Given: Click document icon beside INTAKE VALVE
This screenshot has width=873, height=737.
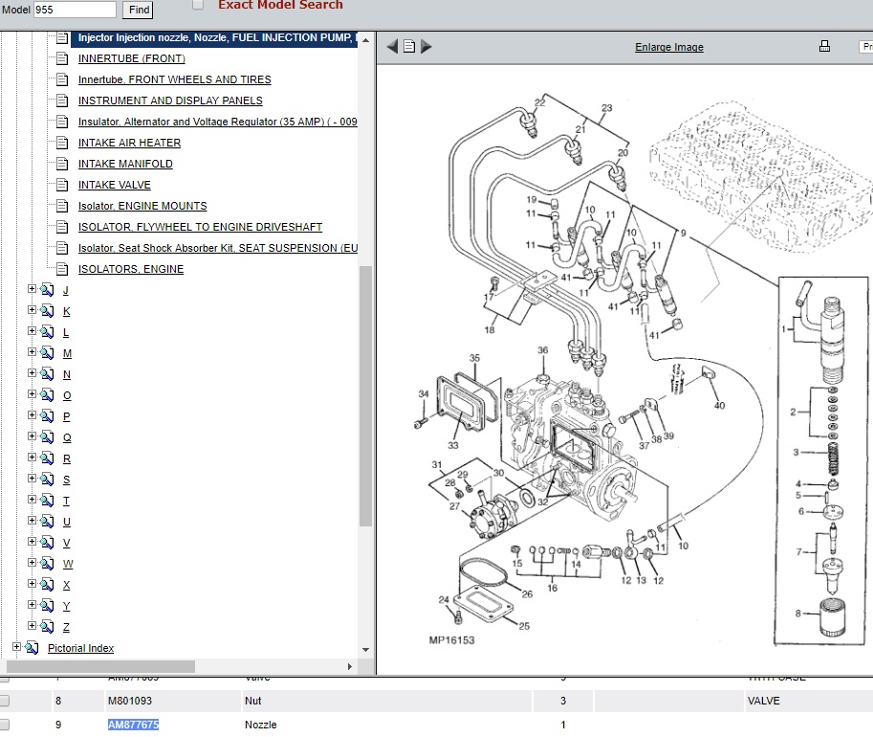Looking at the screenshot, I should pos(62,185).
